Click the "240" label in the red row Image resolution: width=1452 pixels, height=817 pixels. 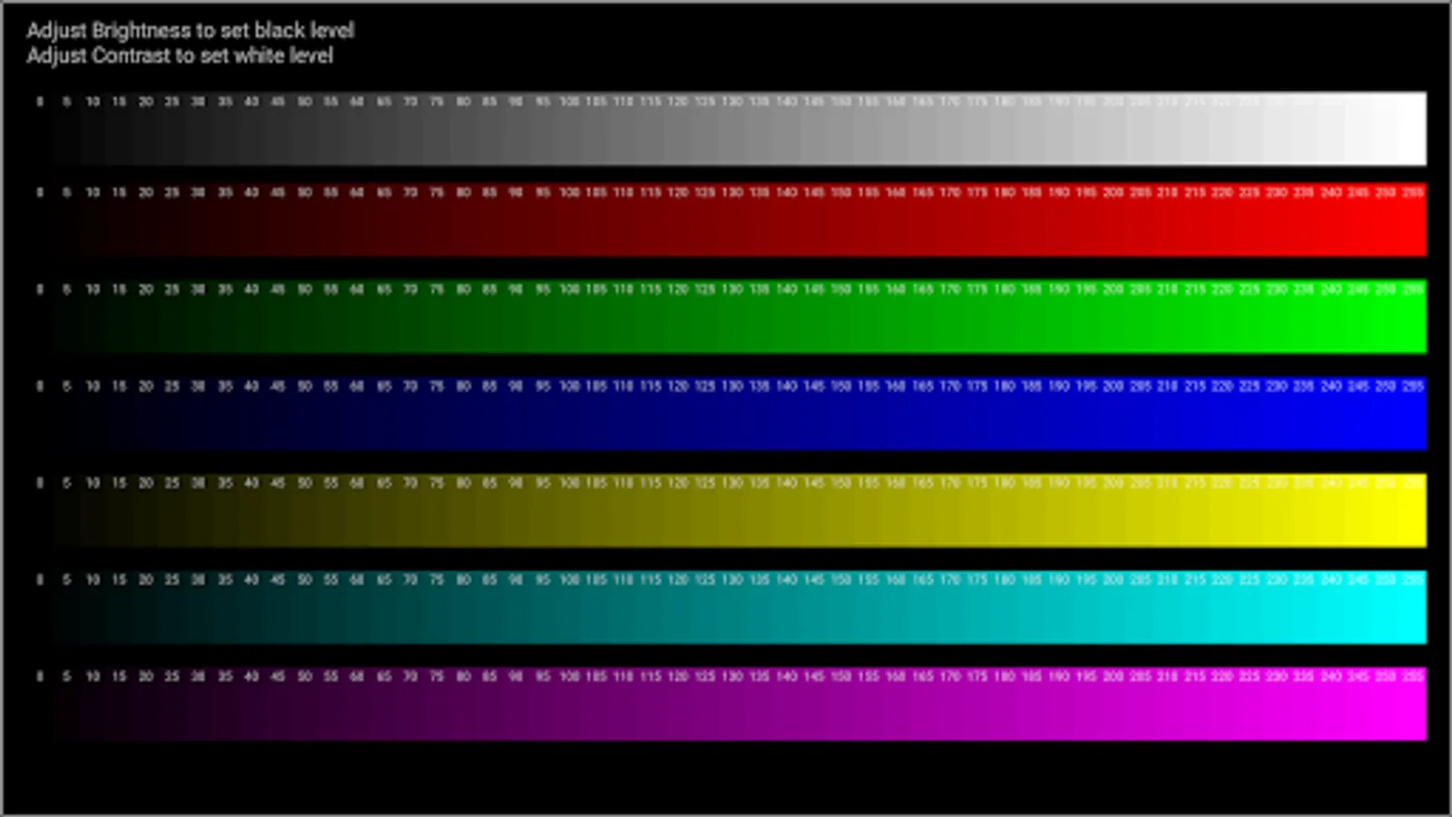point(1330,192)
